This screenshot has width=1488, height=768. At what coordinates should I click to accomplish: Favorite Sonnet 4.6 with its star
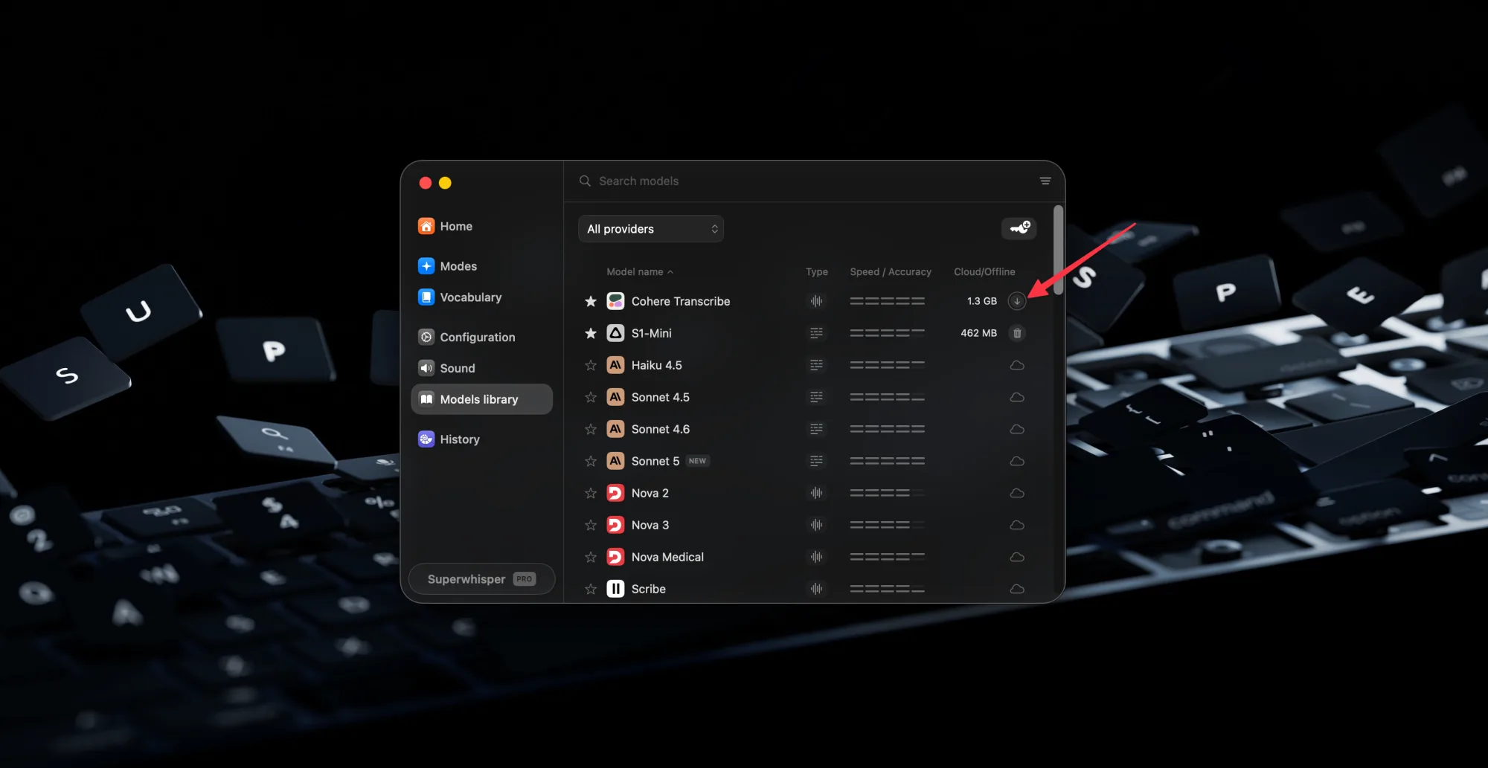591,429
